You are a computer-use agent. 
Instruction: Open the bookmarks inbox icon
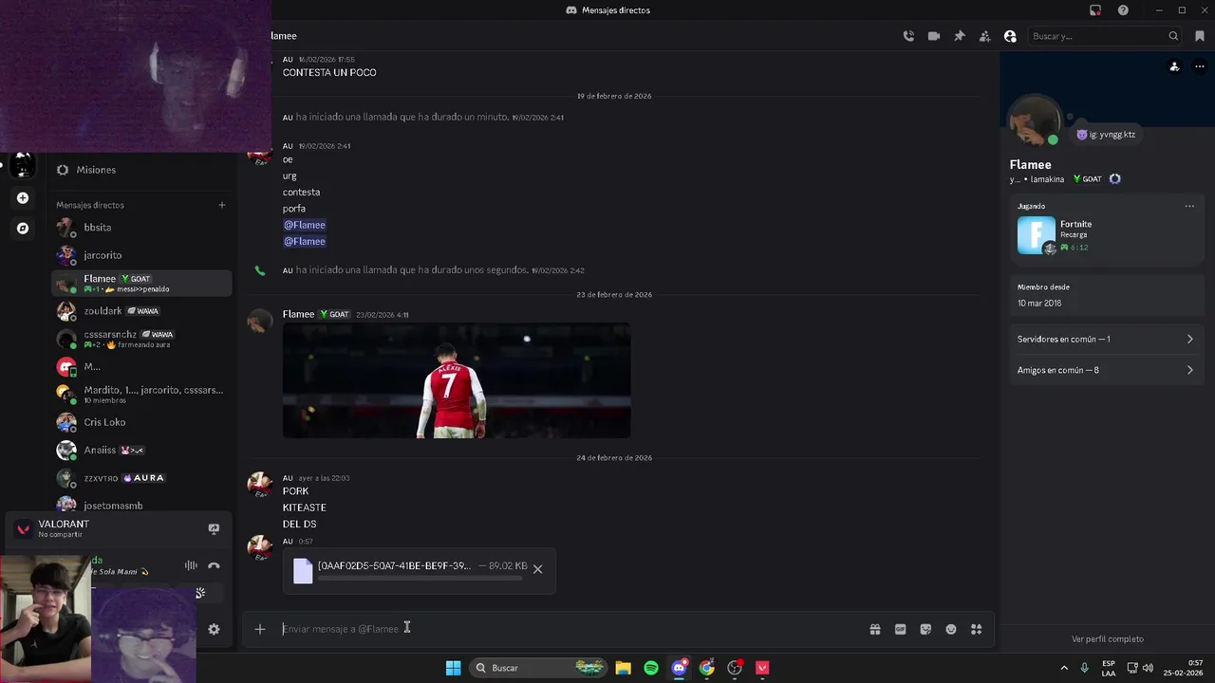coord(1200,36)
